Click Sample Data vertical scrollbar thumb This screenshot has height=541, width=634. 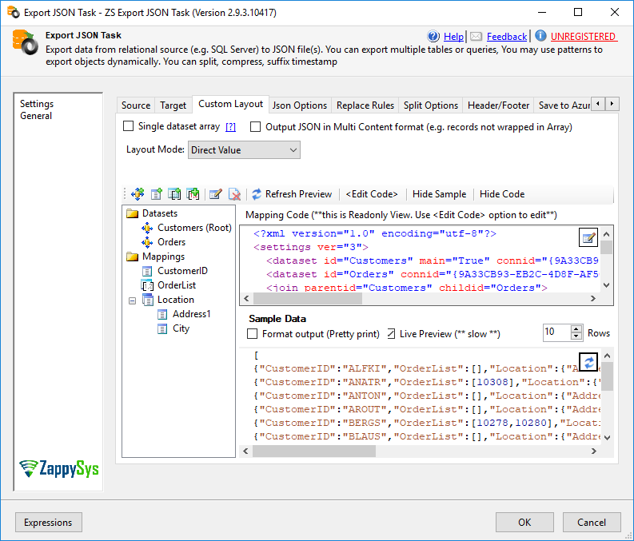(607, 376)
